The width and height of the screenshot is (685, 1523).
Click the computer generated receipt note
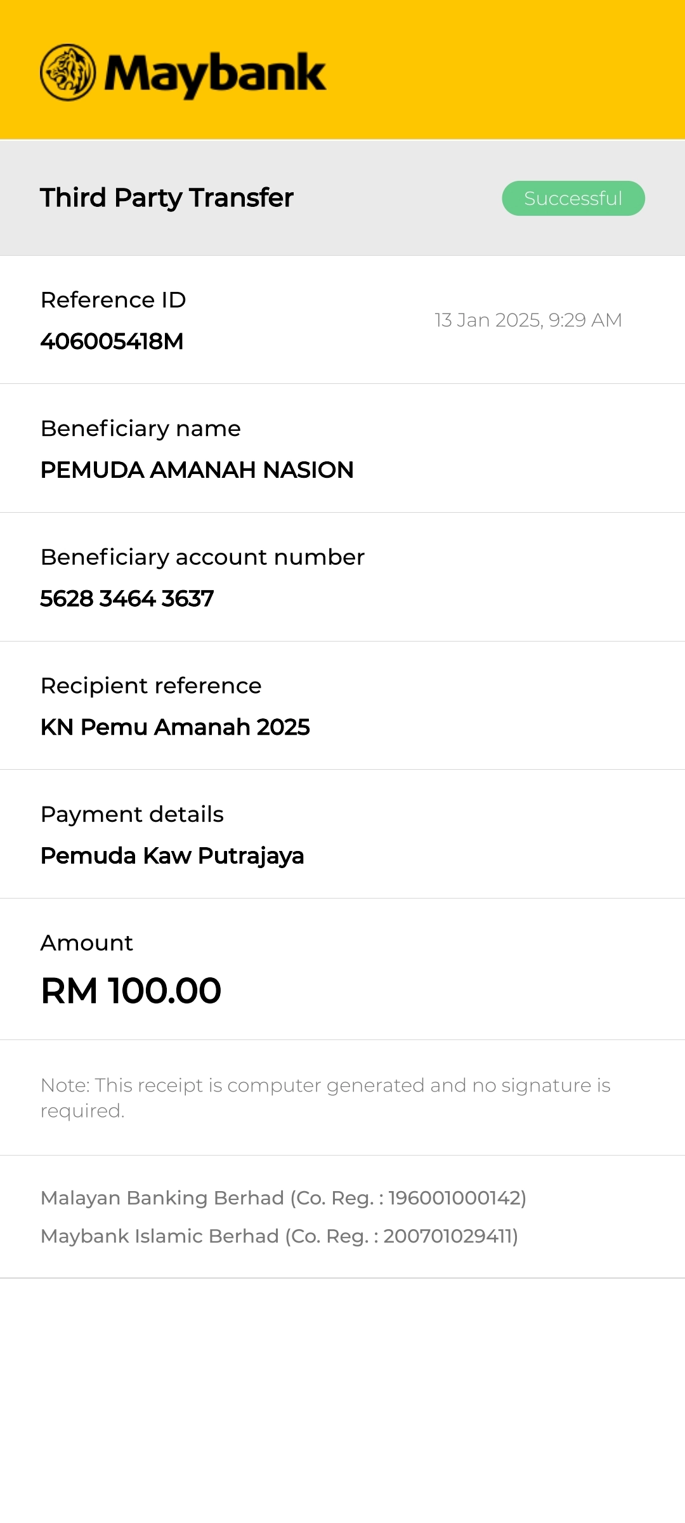coord(325,1098)
